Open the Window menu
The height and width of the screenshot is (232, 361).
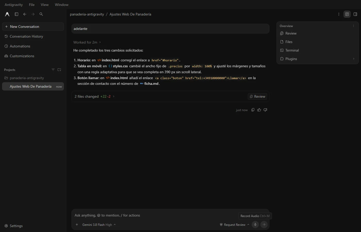(x=62, y=5)
